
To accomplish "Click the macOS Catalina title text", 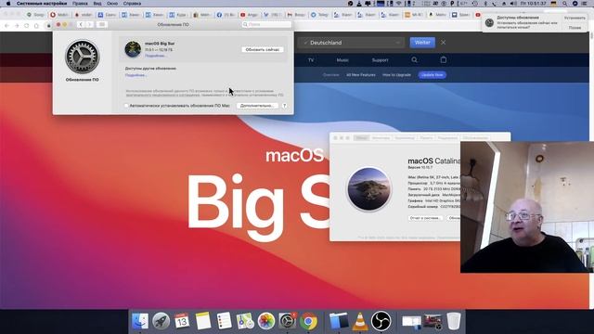I will point(434,161).
